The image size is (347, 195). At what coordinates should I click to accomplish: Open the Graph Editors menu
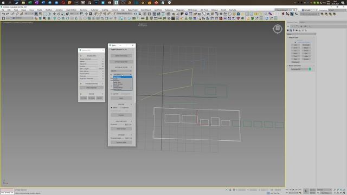(71, 10)
